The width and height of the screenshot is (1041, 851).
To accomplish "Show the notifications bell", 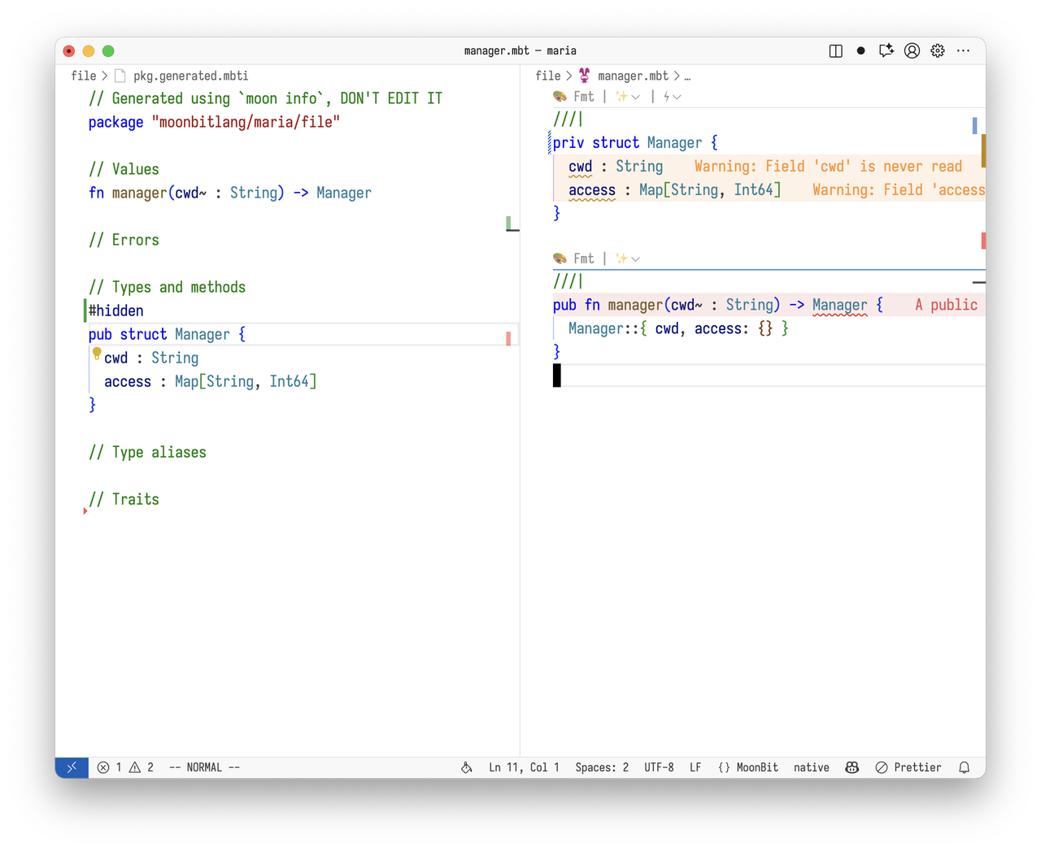I will tap(964, 767).
